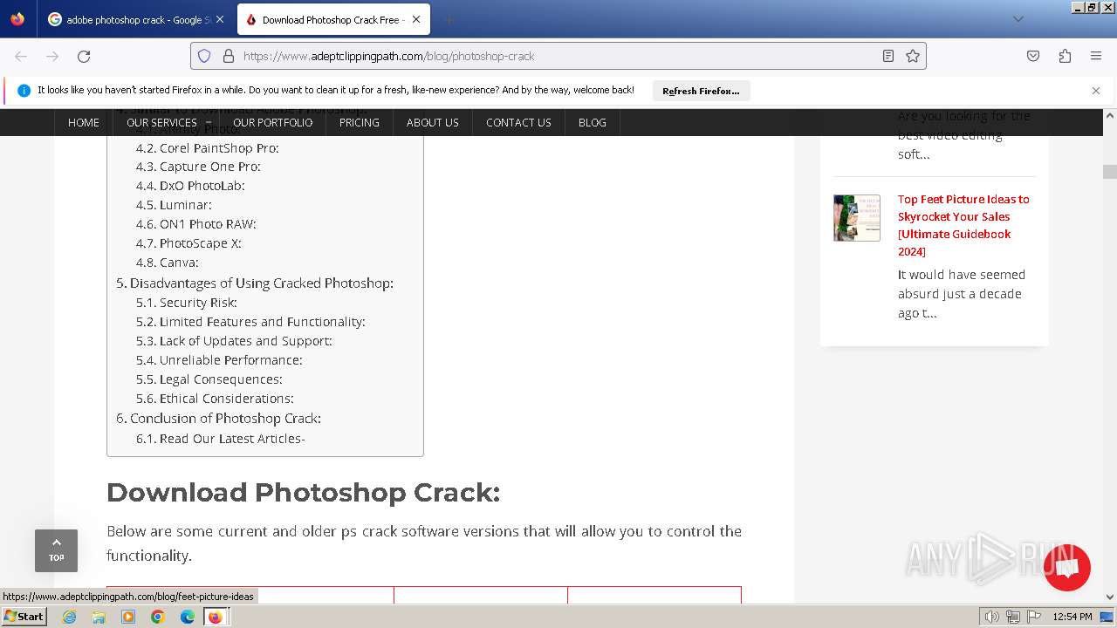1117x628 pixels.
Task: Jump to Conclusion of Photoshop Crack
Action: [x=219, y=419]
